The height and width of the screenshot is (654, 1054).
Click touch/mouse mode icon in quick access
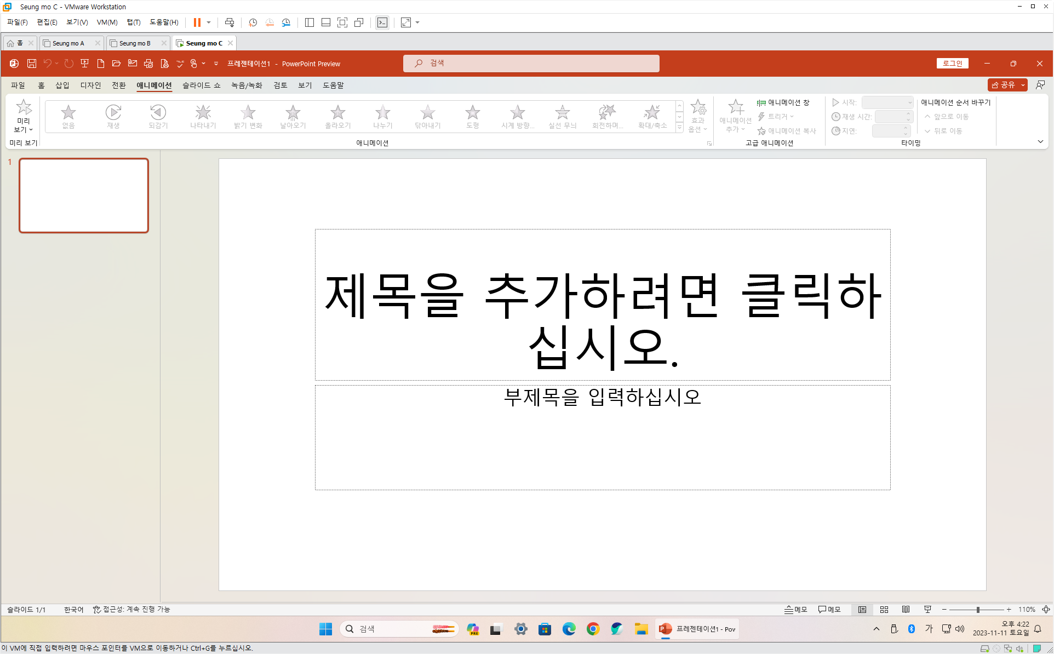click(x=194, y=64)
